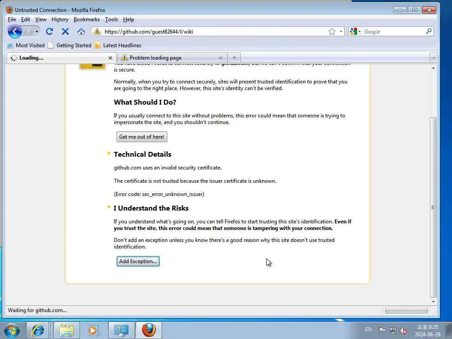Click the warning site identity icon
Image resolution: width=452 pixels, height=339 pixels.
(x=97, y=31)
